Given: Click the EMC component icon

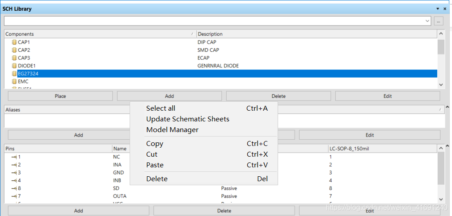Looking at the screenshot, I should click(x=14, y=81).
